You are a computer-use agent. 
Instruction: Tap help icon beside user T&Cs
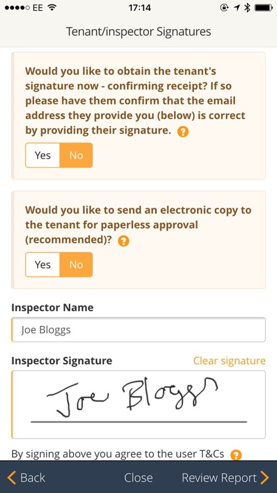(236, 455)
